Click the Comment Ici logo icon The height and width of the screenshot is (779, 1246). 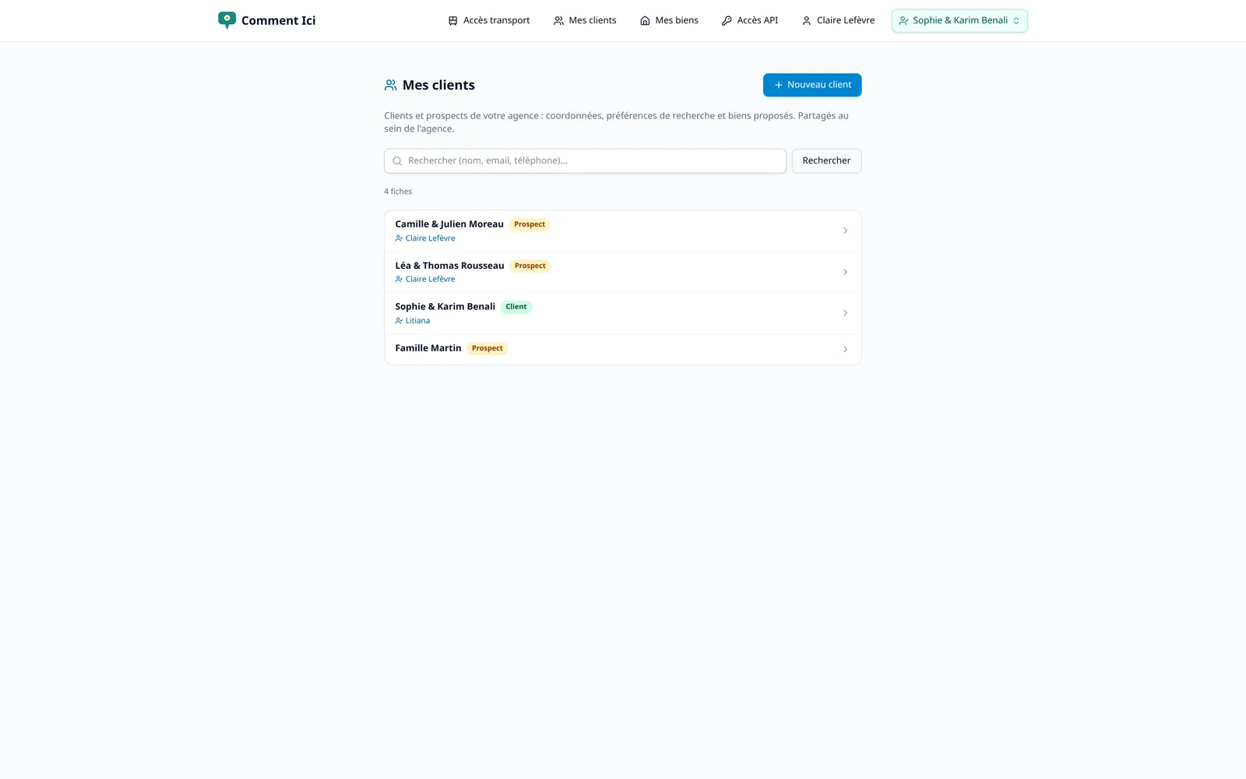click(227, 20)
